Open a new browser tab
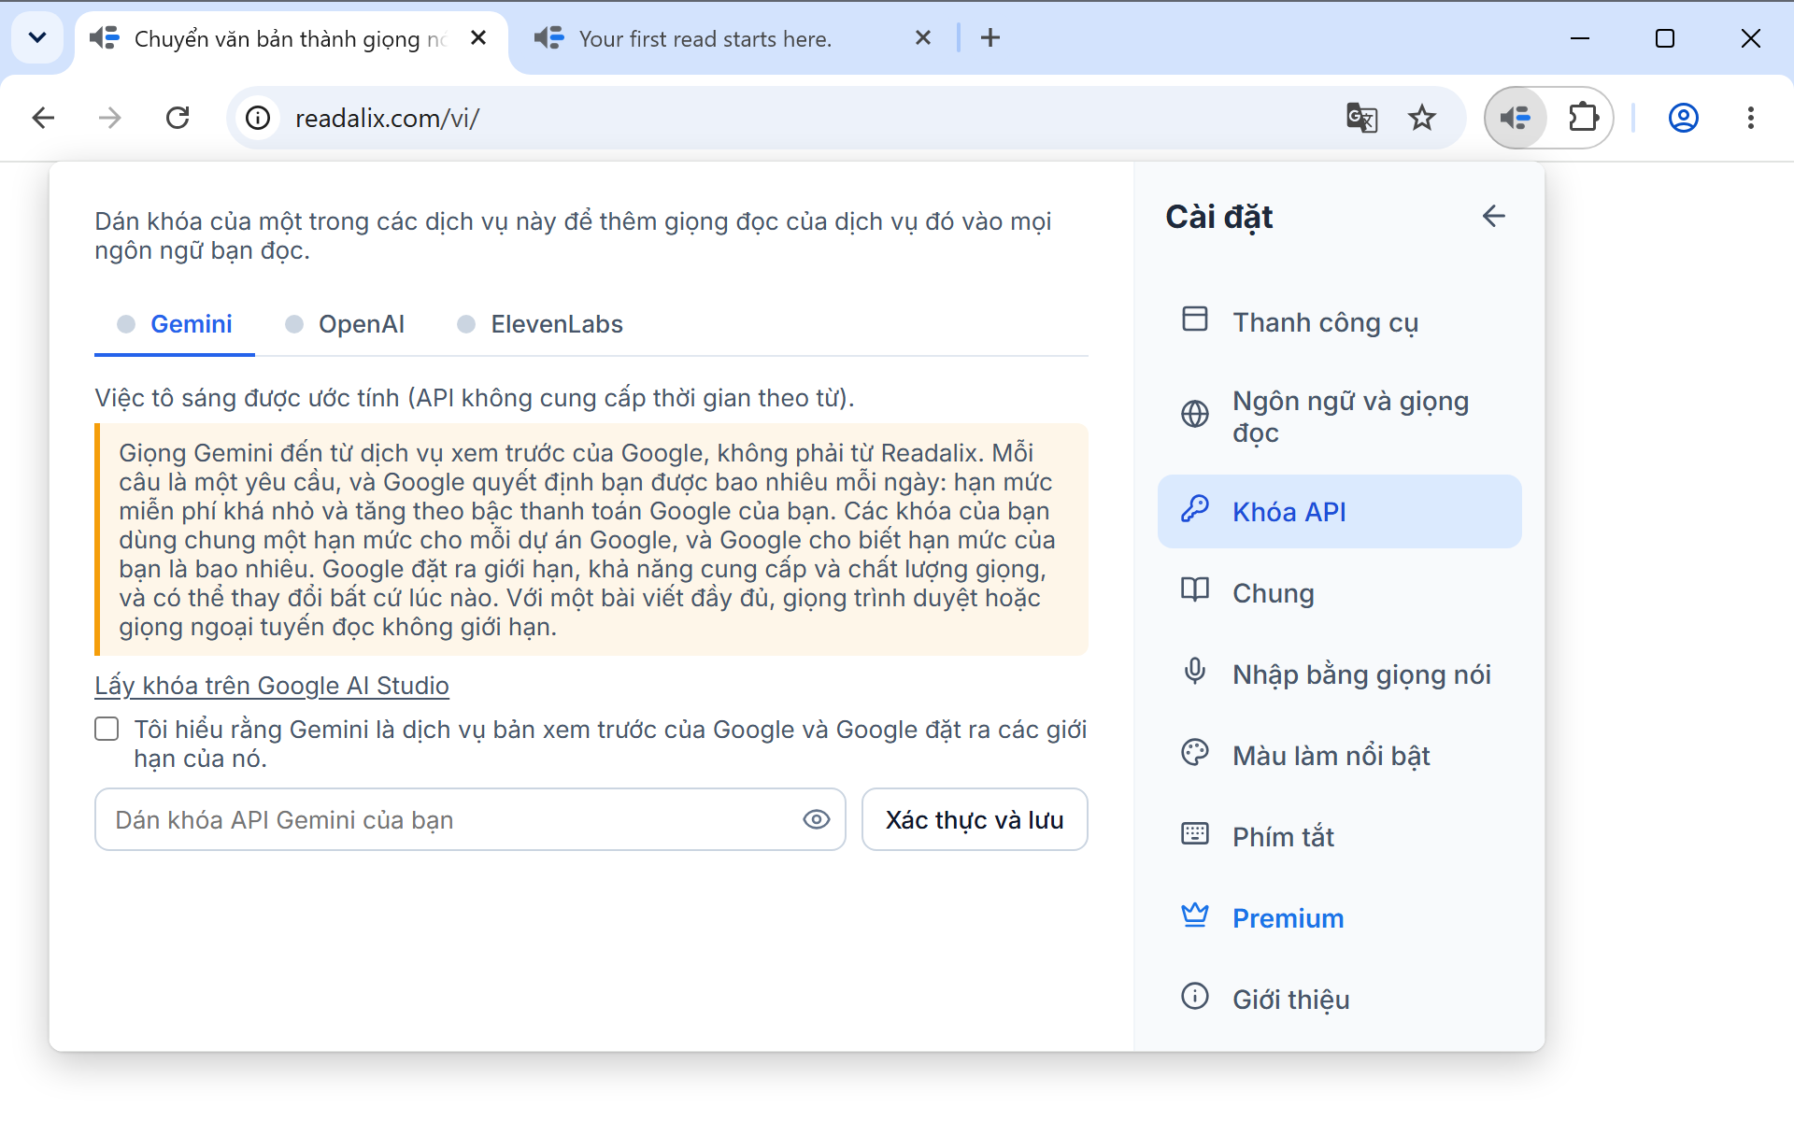The image size is (1794, 1121). 990,37
